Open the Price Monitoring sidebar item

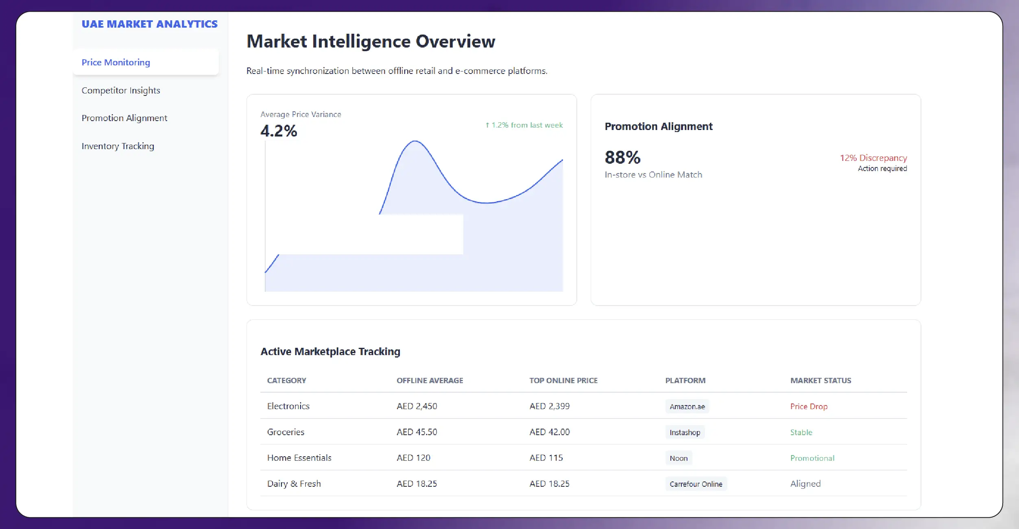pyautogui.click(x=116, y=63)
